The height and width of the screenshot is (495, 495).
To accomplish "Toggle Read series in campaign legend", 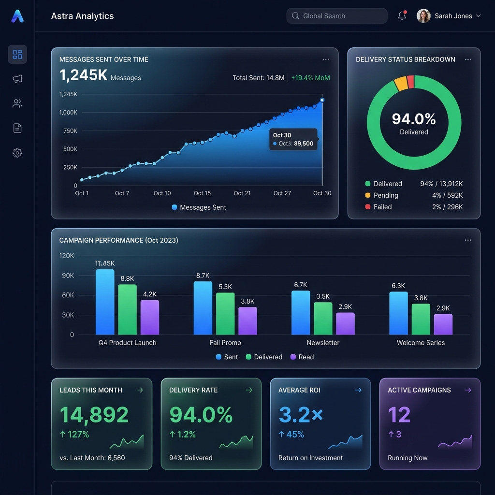I will [x=302, y=357].
